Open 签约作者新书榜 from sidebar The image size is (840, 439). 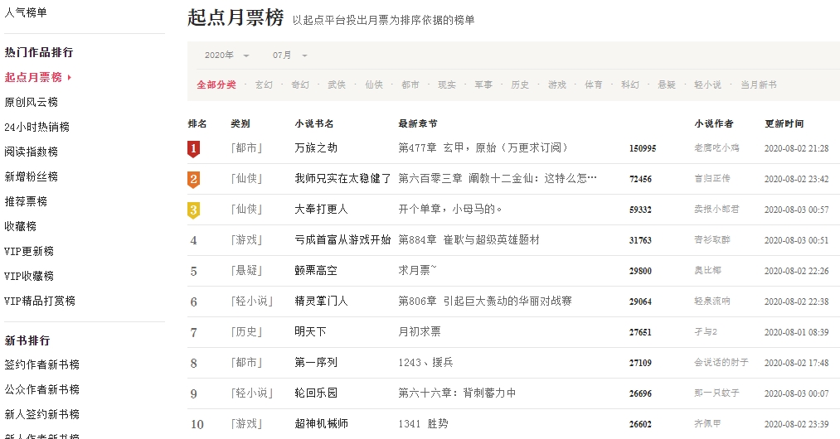pos(41,364)
